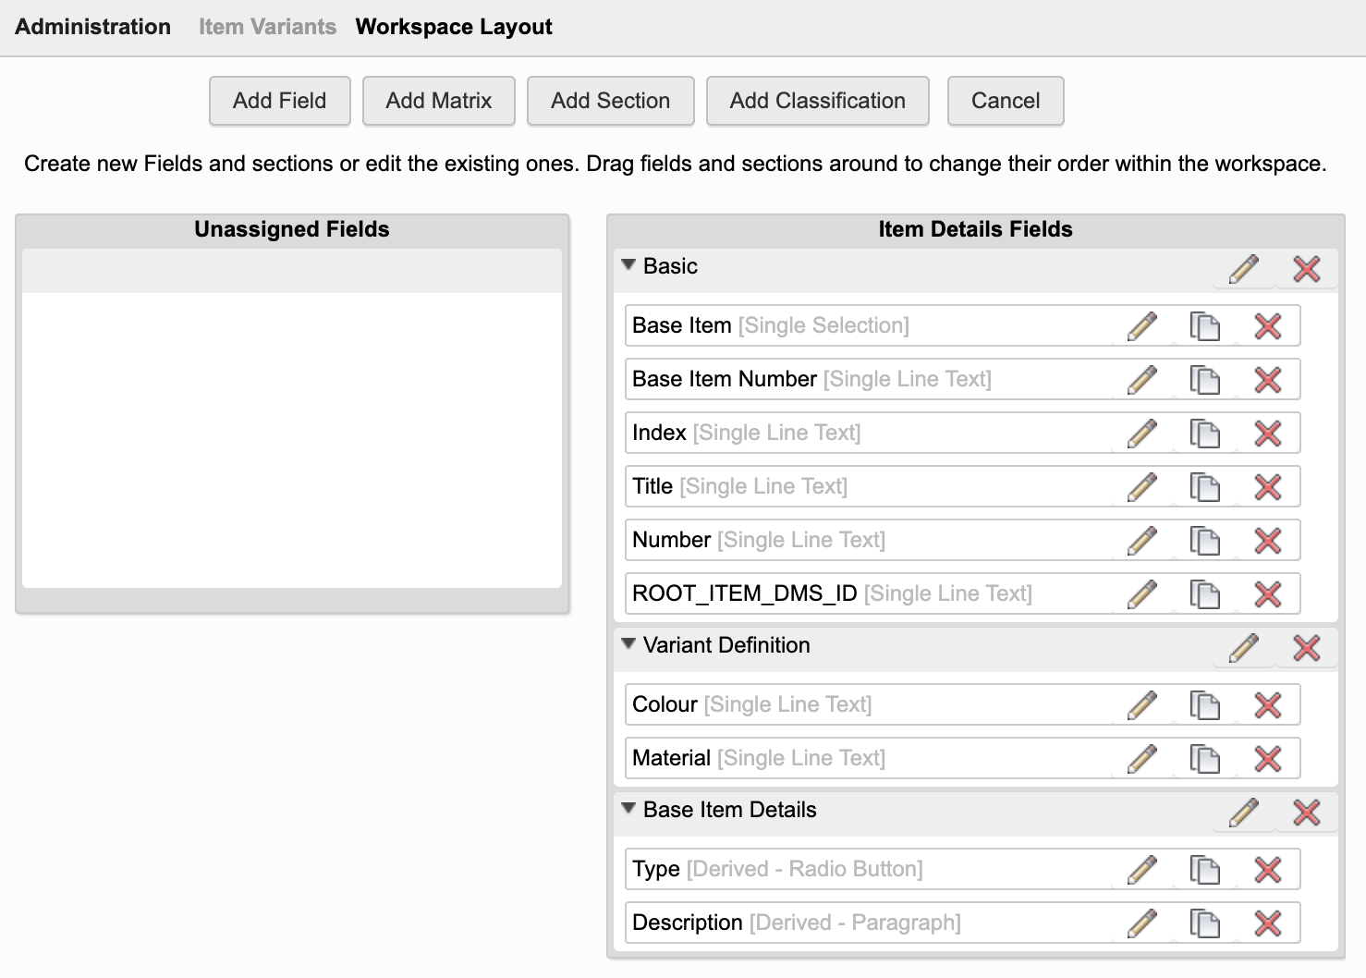Copy the Base Item Number field

(x=1204, y=380)
